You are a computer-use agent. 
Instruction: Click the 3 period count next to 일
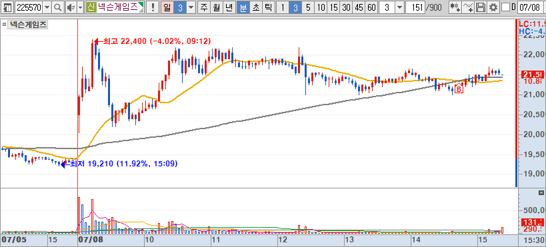point(180,7)
